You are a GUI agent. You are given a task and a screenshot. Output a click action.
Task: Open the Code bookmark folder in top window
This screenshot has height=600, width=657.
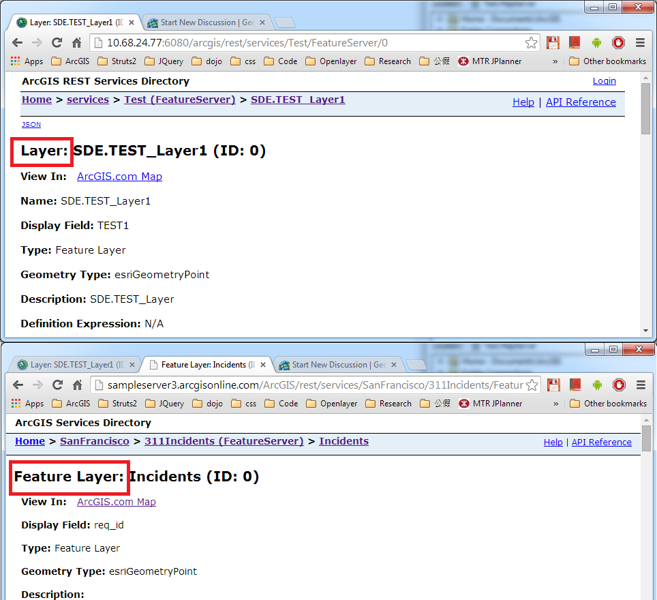coord(281,61)
